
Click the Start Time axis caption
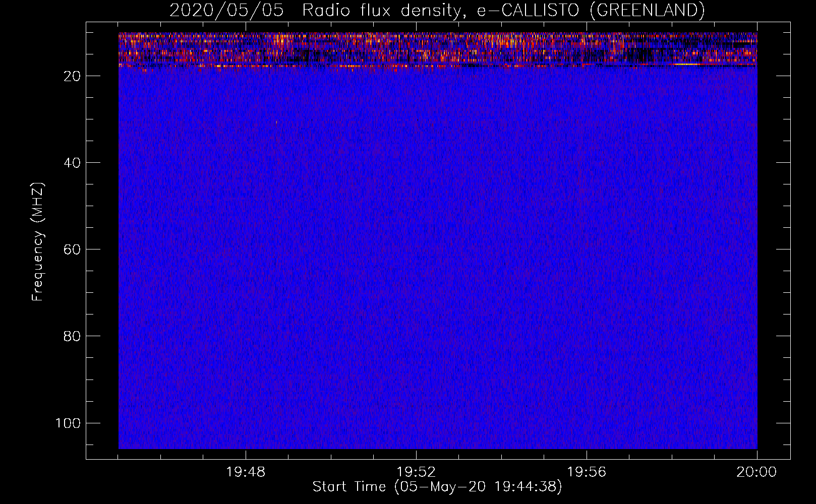tap(437, 487)
